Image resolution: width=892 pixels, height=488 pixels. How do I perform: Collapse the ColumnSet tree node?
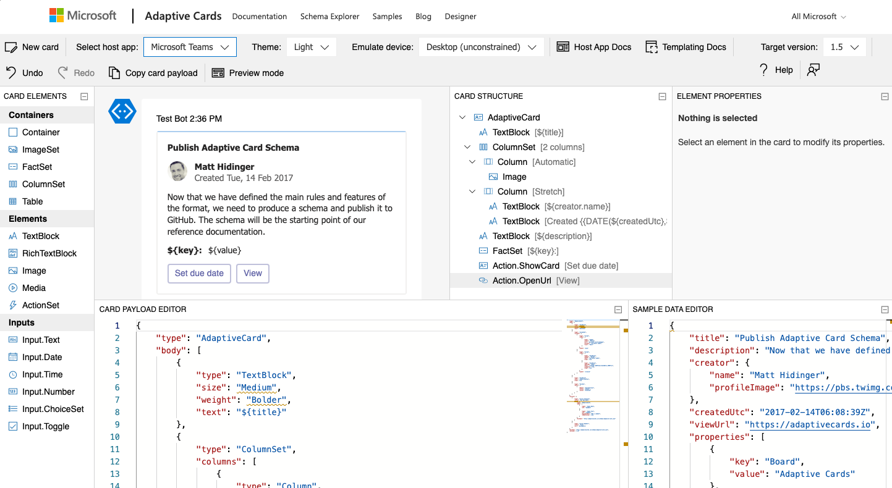point(467,147)
